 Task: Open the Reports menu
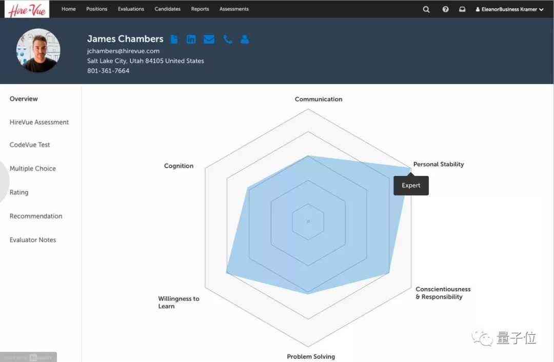200,9
